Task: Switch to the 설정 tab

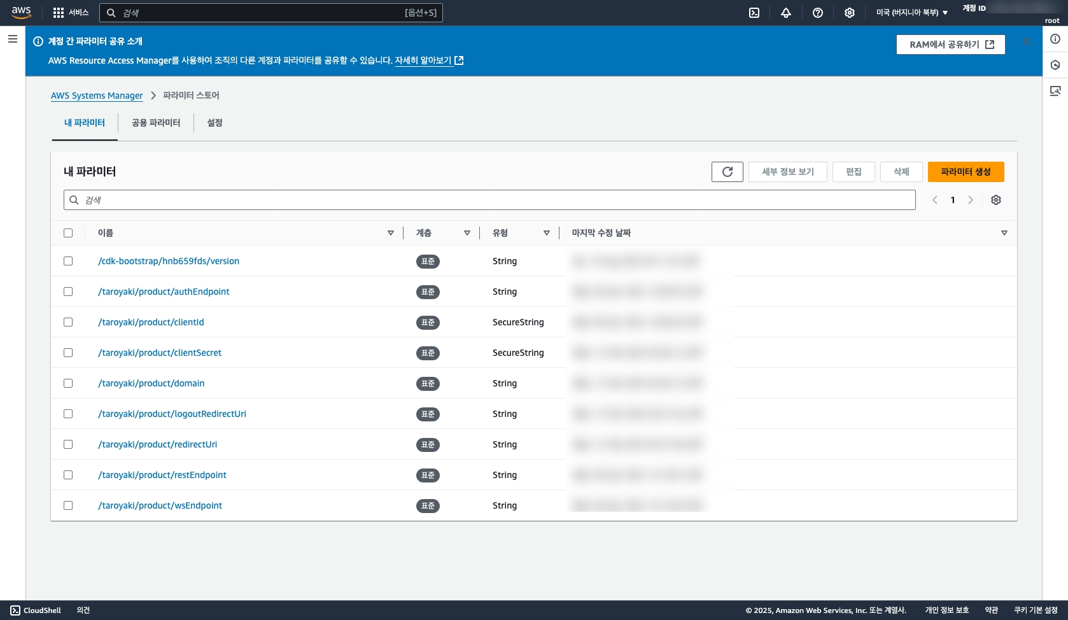Action: point(214,123)
